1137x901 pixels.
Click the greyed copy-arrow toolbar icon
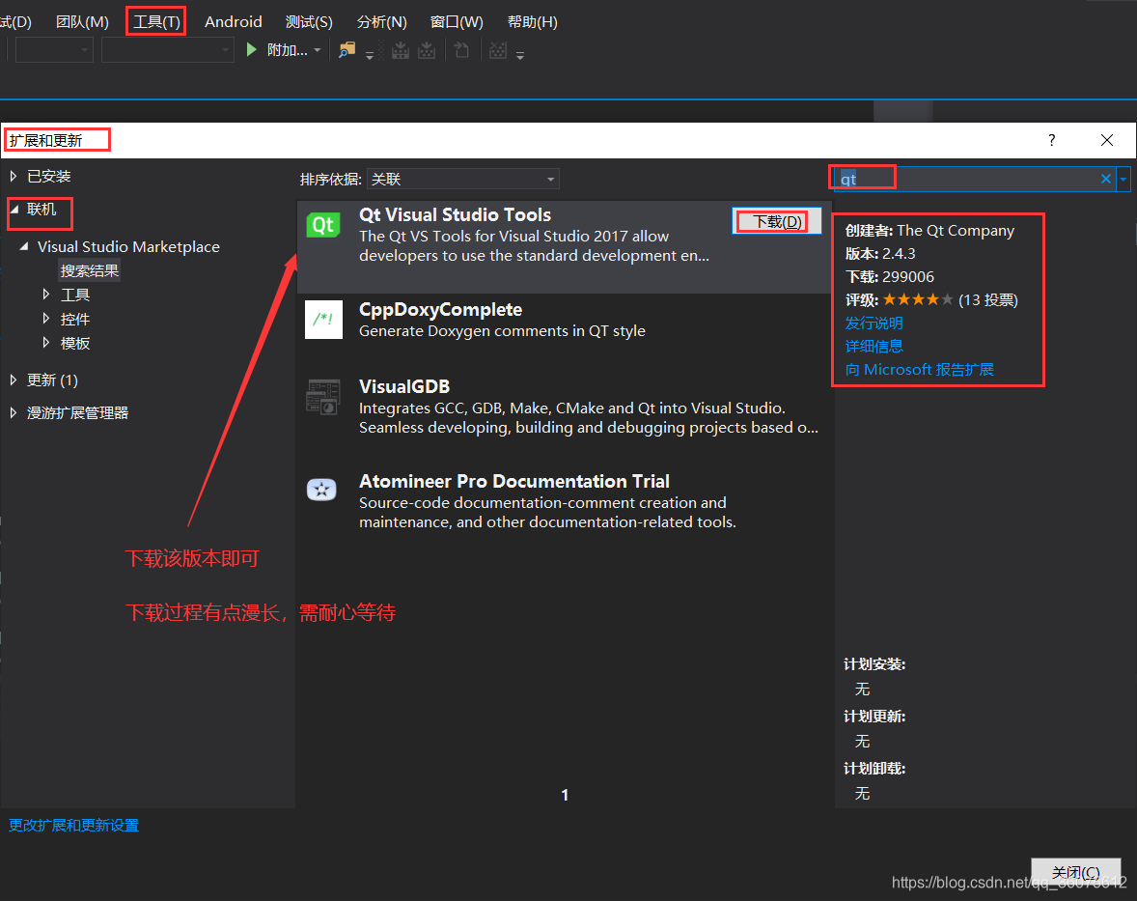(x=461, y=50)
